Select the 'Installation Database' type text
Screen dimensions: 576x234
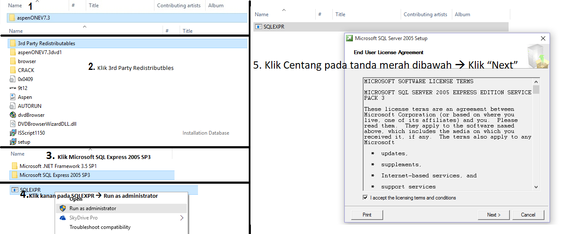click(x=206, y=133)
